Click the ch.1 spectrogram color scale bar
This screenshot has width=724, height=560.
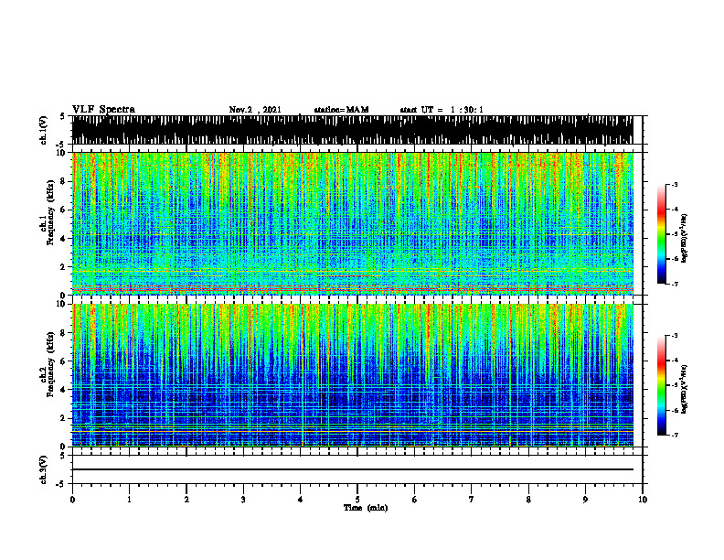pos(662,234)
